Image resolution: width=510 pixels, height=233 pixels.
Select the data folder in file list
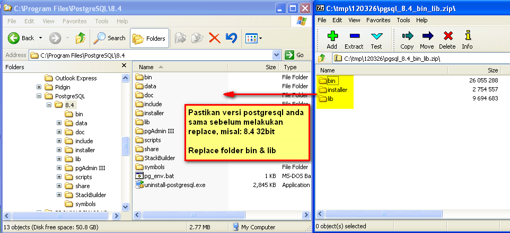tap(145, 86)
